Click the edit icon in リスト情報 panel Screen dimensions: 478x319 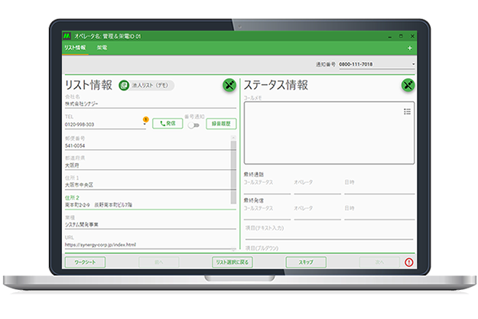pyautogui.click(x=229, y=85)
